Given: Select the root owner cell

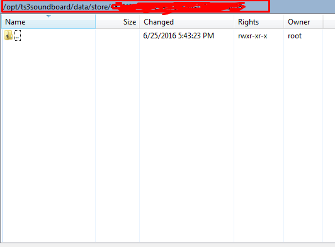Looking at the screenshot, I should coord(295,36).
